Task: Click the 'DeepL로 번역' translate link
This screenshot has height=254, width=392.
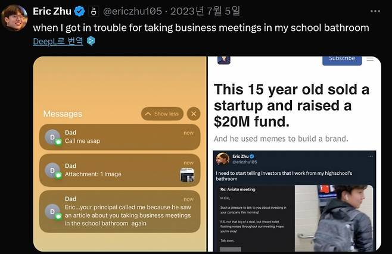Action: tap(58, 41)
